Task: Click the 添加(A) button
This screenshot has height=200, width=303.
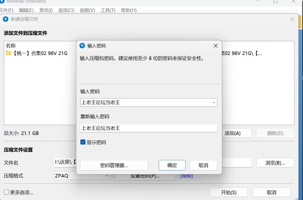Action: coord(236,133)
